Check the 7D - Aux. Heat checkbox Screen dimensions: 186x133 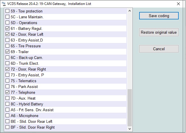pos(7,98)
